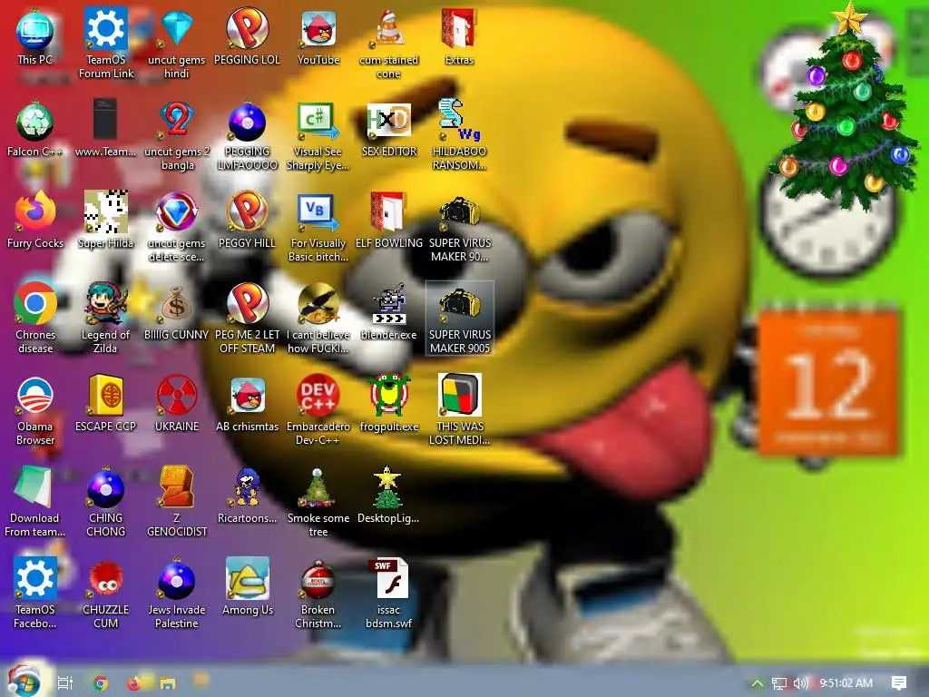The height and width of the screenshot is (697, 929).
Task: Open the Smoke some tree icon
Action: (x=318, y=501)
